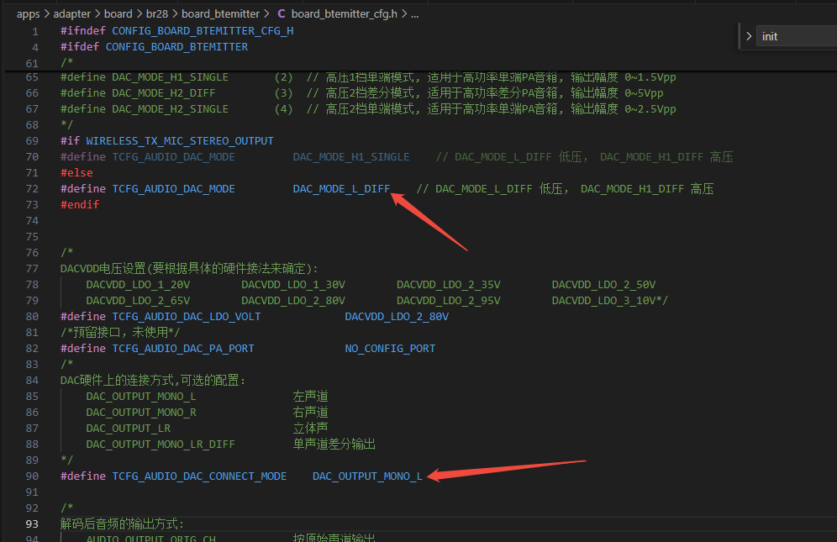Click the TCFG_AUDIO_DAC_CONNECT_MODE macro name
This screenshot has width=837, height=542.
tap(200, 476)
